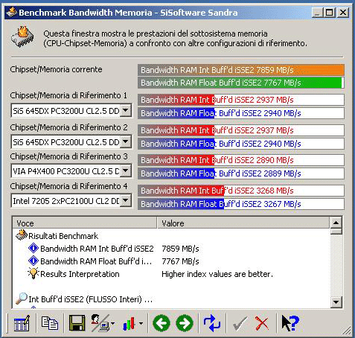Click Riferimento 3 blue Float 2889 MB/s bar
The width and height of the screenshot is (355, 338).
point(241,173)
